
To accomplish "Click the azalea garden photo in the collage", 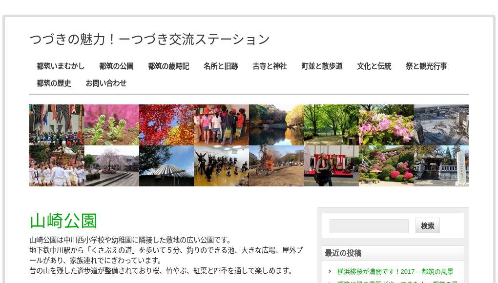I will click(386, 165).
